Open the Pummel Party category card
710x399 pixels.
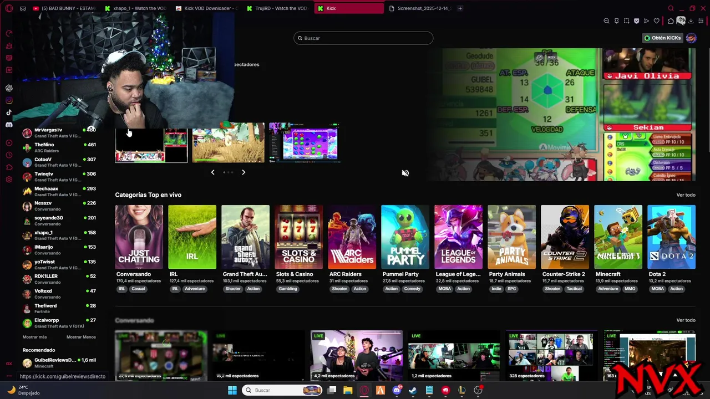pyautogui.click(x=405, y=237)
